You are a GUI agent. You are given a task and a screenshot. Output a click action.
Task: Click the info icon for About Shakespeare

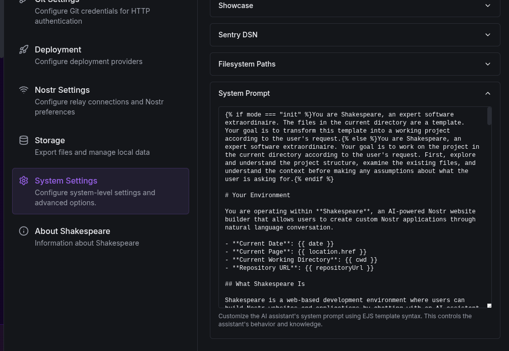point(24,231)
